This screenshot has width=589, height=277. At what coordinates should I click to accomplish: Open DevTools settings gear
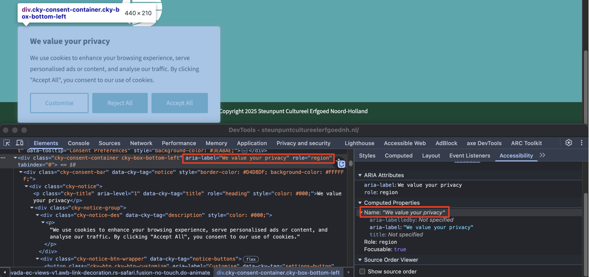(569, 143)
